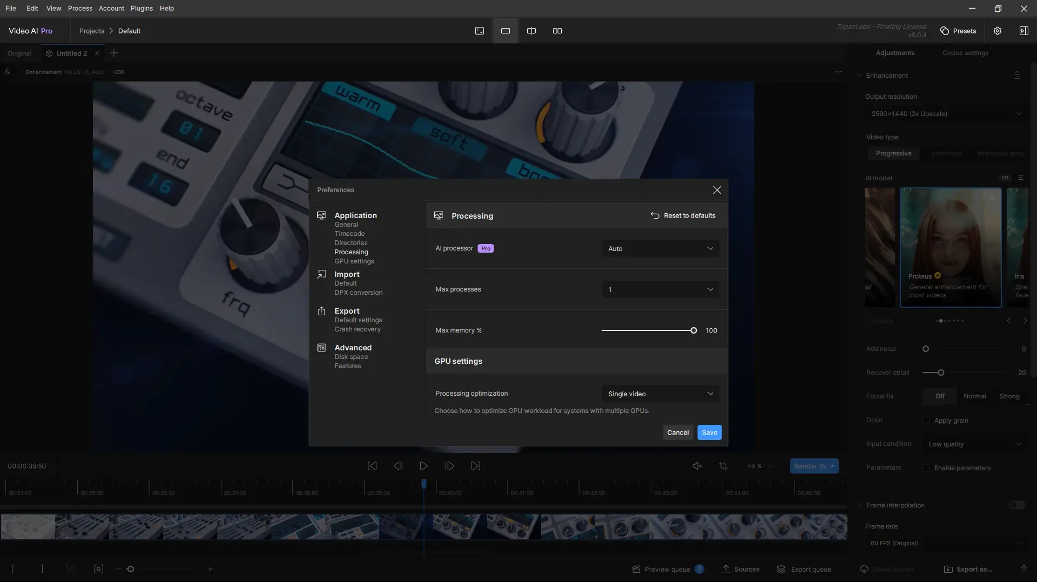Open the Plugins menu
Viewport: 1037px width, 583px height.
(142, 8)
